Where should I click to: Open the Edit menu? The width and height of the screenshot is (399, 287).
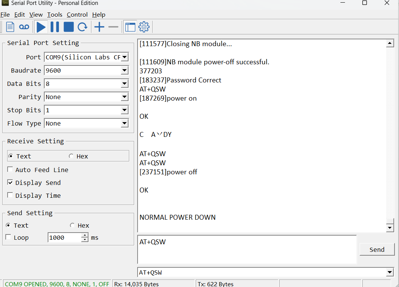click(x=20, y=14)
